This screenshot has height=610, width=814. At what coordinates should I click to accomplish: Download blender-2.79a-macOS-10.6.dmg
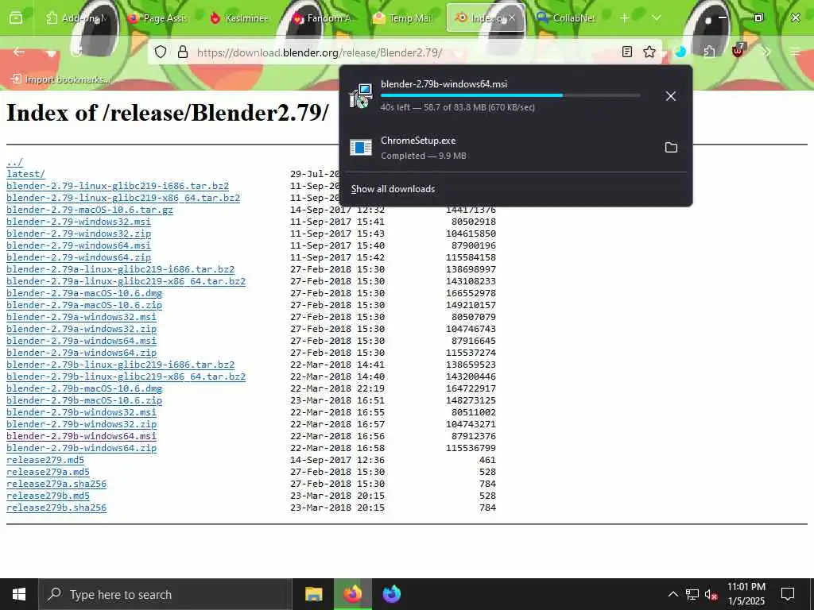pos(84,293)
